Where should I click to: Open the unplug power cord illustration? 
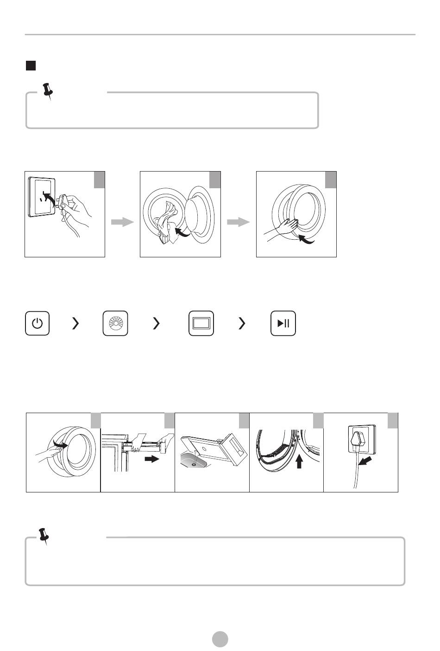click(361, 452)
